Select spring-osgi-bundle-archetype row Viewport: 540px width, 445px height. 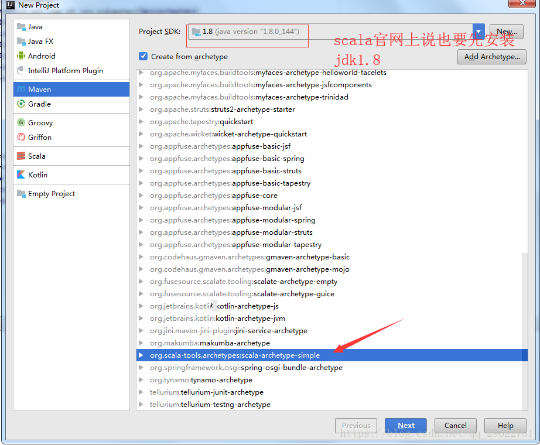click(332, 368)
